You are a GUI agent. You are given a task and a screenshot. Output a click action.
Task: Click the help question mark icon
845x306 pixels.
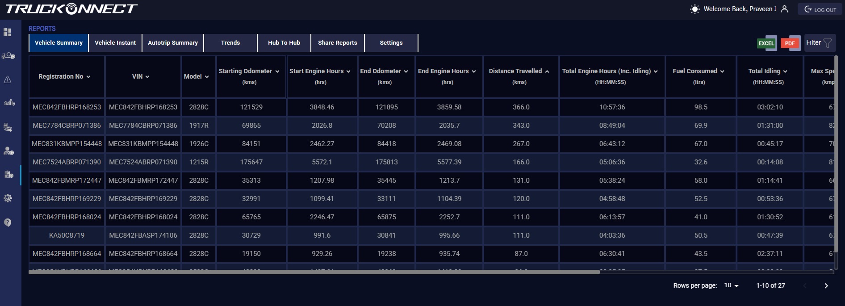8,222
